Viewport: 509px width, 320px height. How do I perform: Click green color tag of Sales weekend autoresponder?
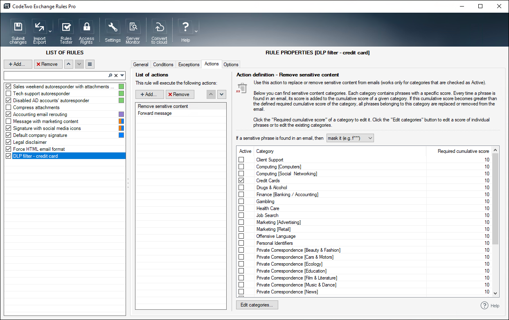[x=121, y=87]
